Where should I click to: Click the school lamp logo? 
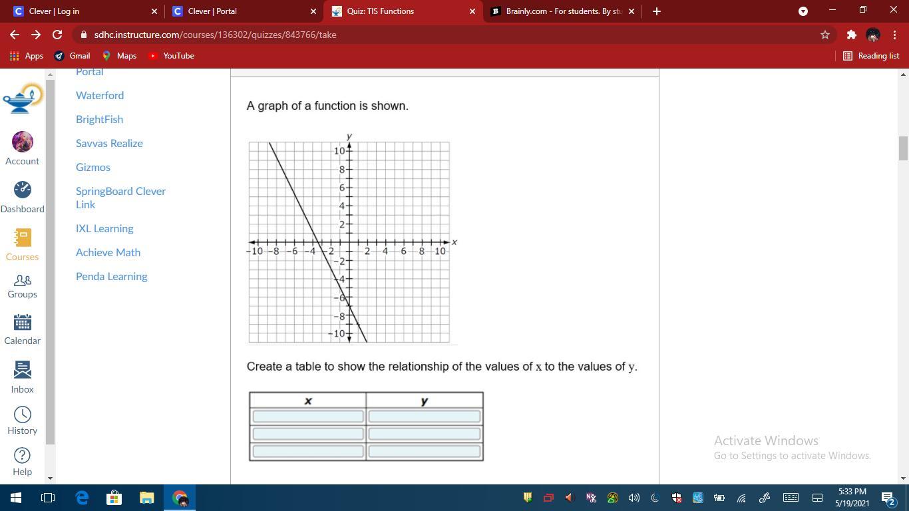[23, 98]
